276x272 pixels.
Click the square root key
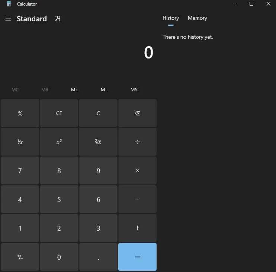tap(98, 142)
